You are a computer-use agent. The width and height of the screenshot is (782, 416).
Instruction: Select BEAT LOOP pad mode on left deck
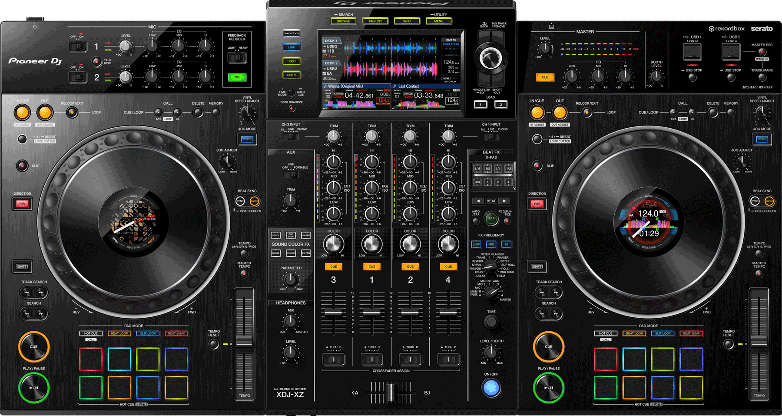pyautogui.click(x=119, y=333)
